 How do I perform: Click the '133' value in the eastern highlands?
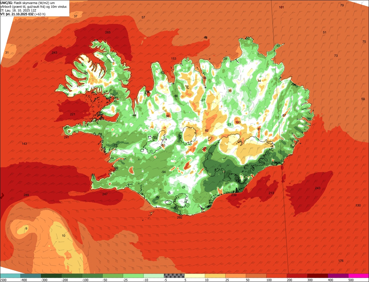[x=238, y=122]
